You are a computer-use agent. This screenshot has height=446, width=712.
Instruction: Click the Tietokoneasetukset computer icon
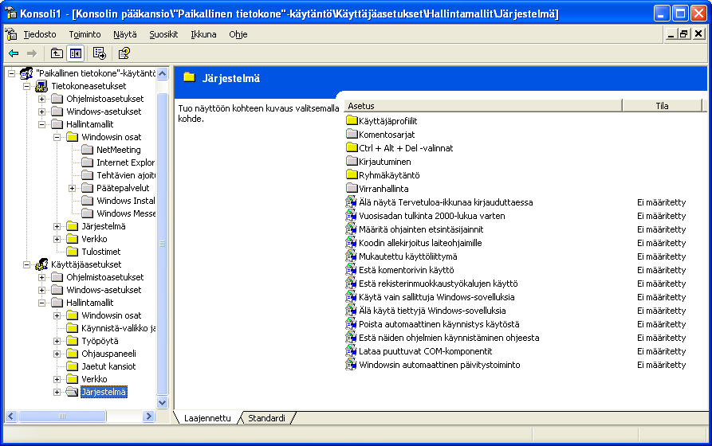(41, 86)
